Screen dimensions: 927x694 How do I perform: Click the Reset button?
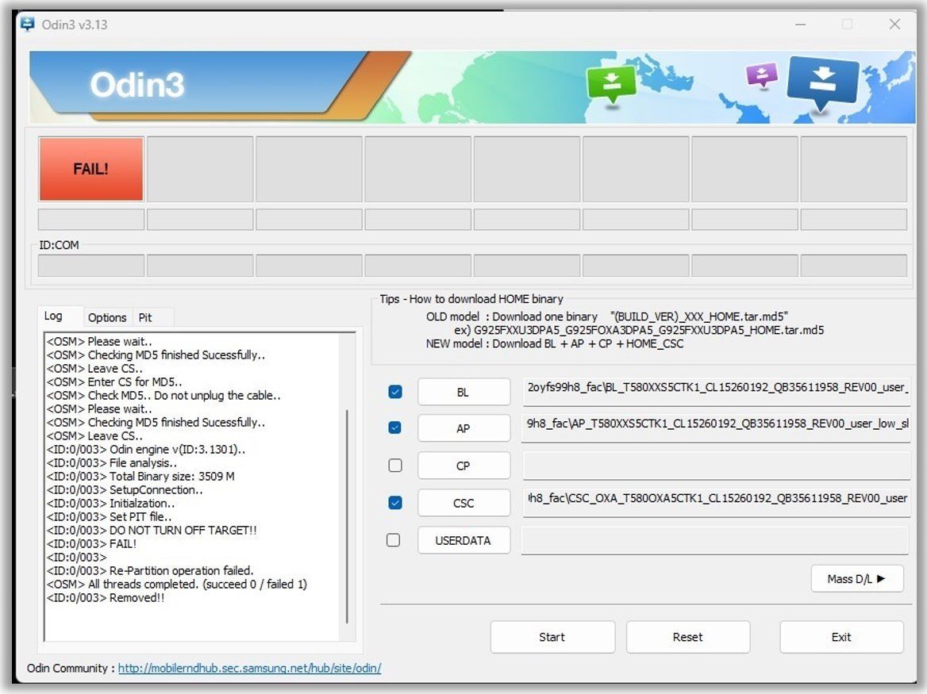(x=687, y=637)
